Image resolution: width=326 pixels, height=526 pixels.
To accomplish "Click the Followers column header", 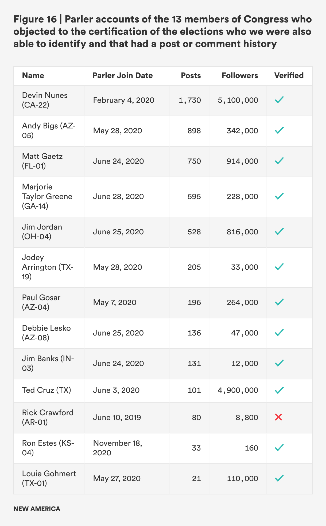I will coord(240,76).
